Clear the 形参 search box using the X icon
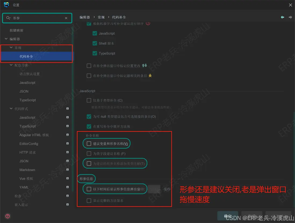The width and height of the screenshot is (295, 223). coord(66,18)
